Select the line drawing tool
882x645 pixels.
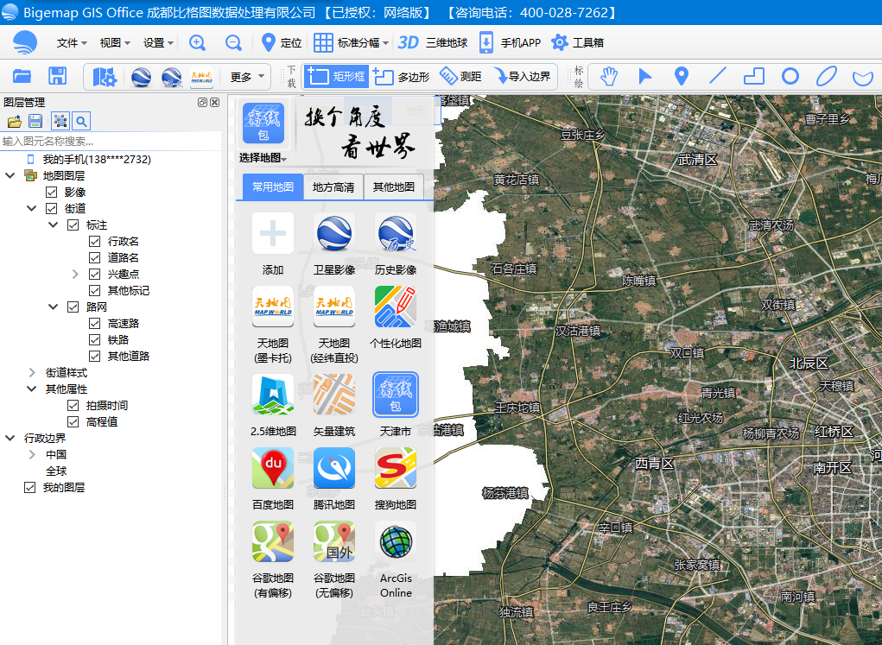717,76
